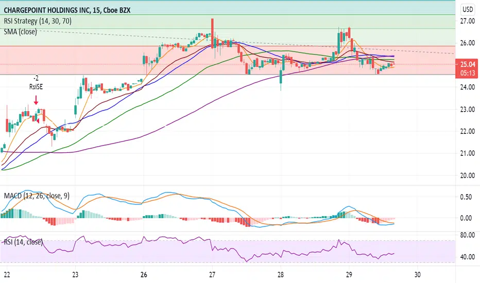The image size is (480, 283).
Task: Click date 29 on the time axis
Action: pyautogui.click(x=349, y=274)
